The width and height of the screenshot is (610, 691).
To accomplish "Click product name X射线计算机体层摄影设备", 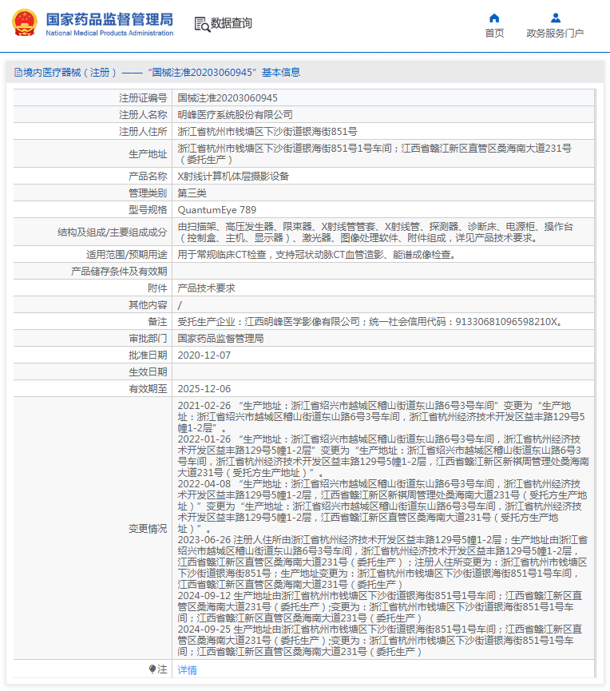I will [233, 177].
